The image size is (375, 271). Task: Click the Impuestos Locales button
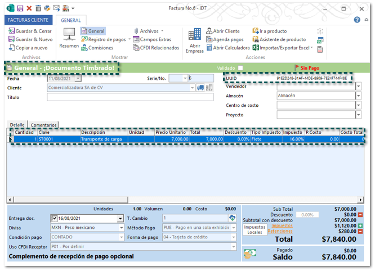coord(254,229)
